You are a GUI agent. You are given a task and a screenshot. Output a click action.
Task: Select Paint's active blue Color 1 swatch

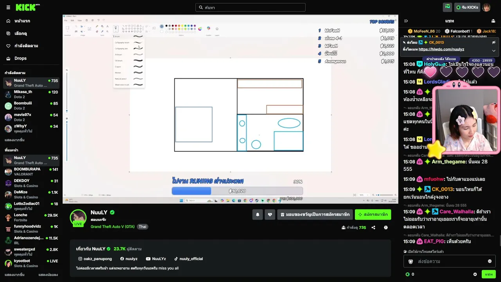pyautogui.click(x=162, y=27)
